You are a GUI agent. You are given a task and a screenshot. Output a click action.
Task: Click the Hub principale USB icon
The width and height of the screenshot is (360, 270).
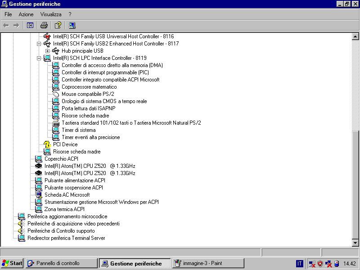55,51
